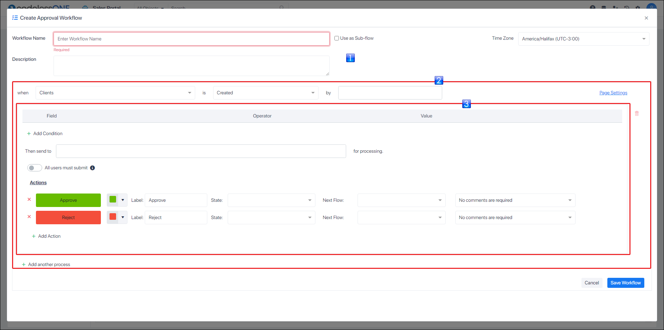Image resolution: width=664 pixels, height=330 pixels.
Task: Click the add user icon in the top bar
Action: 615,7
